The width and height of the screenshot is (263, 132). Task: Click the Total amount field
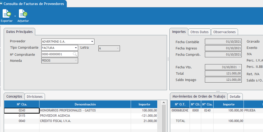(223, 73)
